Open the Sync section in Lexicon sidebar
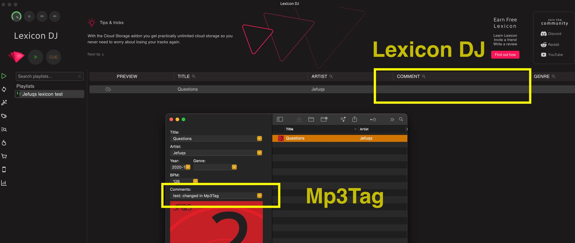This screenshot has width=575, height=243. [x=4, y=89]
